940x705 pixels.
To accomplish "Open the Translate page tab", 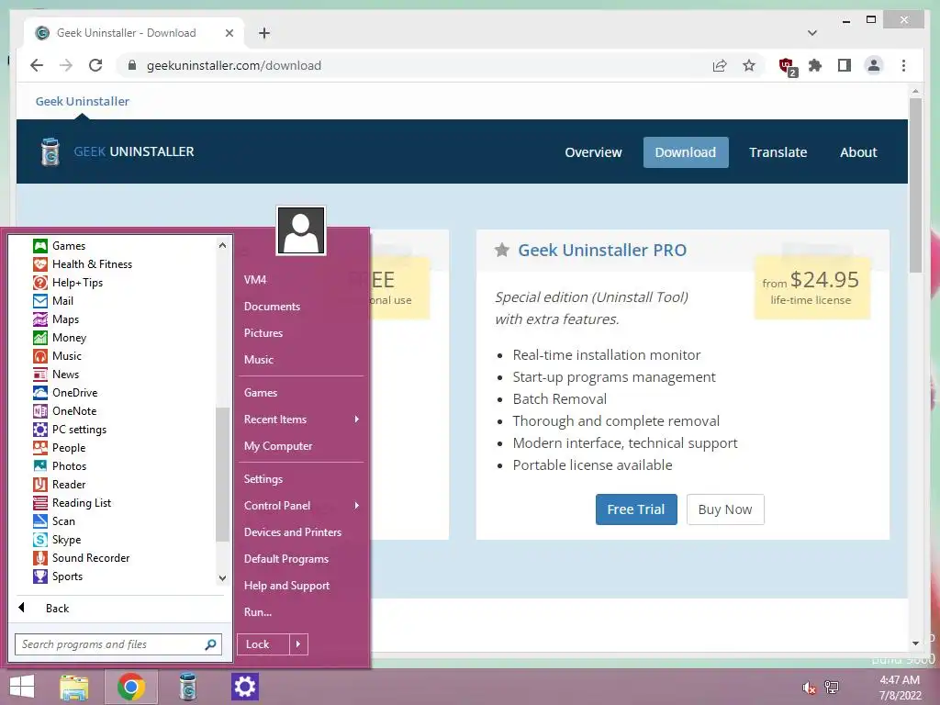I will [x=778, y=152].
